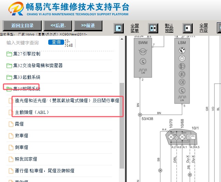Click the current vehicle Volvo XC90 text

click(x=43, y=34)
